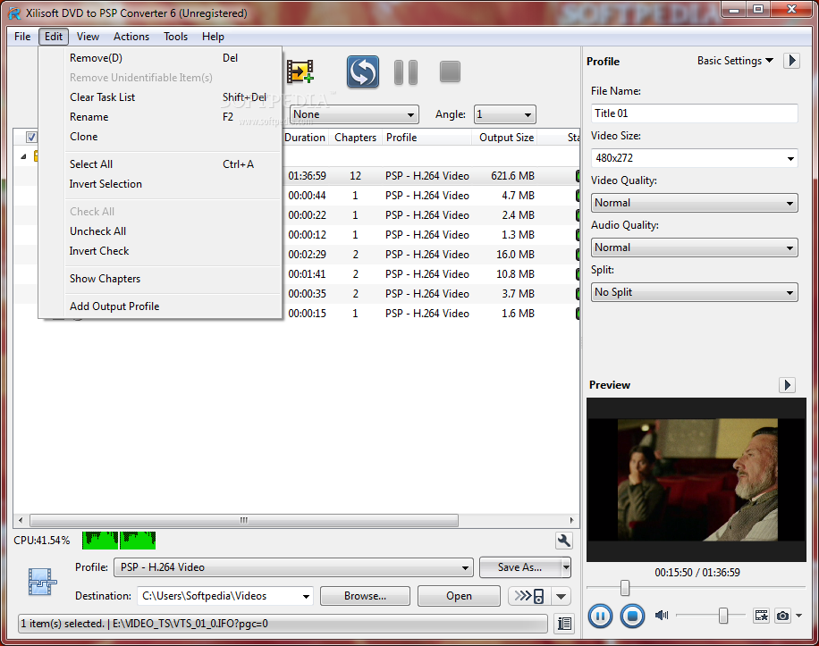
Task: Click the Save As... button
Action: 520,567
